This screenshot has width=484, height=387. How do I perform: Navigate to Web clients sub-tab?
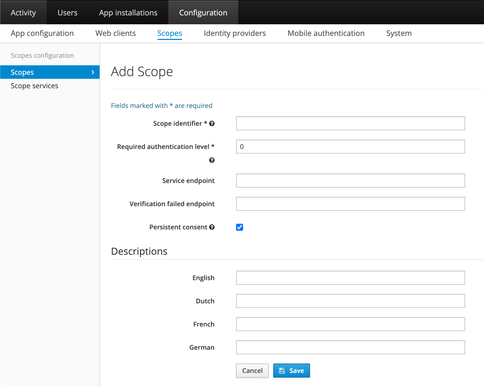click(x=115, y=33)
